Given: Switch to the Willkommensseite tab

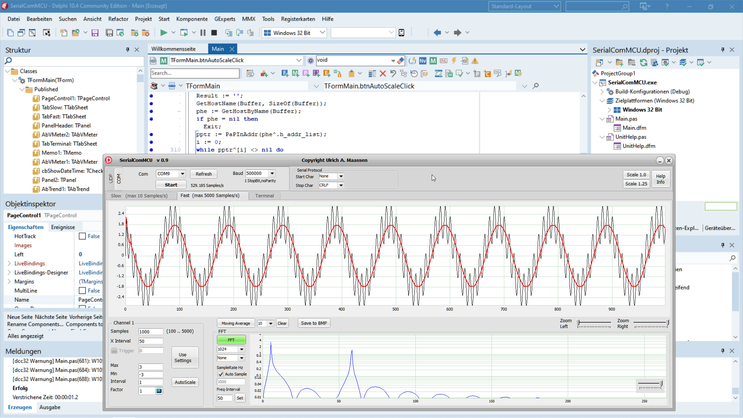Looking at the screenshot, I should (173, 49).
